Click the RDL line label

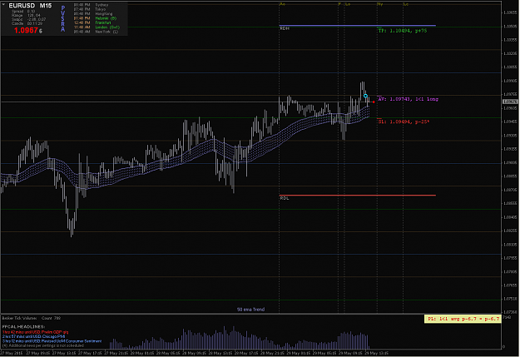(285, 198)
